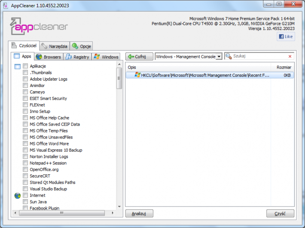This screenshot has height=228, width=305.
Task: Toggle the Internet category checkbox
Action: coord(25,195)
